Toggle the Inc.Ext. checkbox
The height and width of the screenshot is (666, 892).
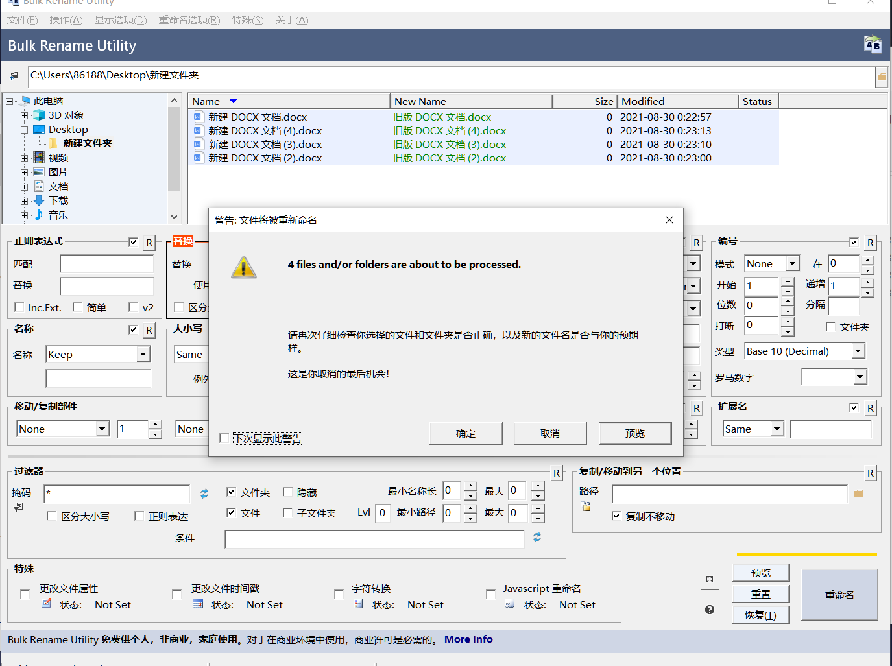pyautogui.click(x=19, y=307)
